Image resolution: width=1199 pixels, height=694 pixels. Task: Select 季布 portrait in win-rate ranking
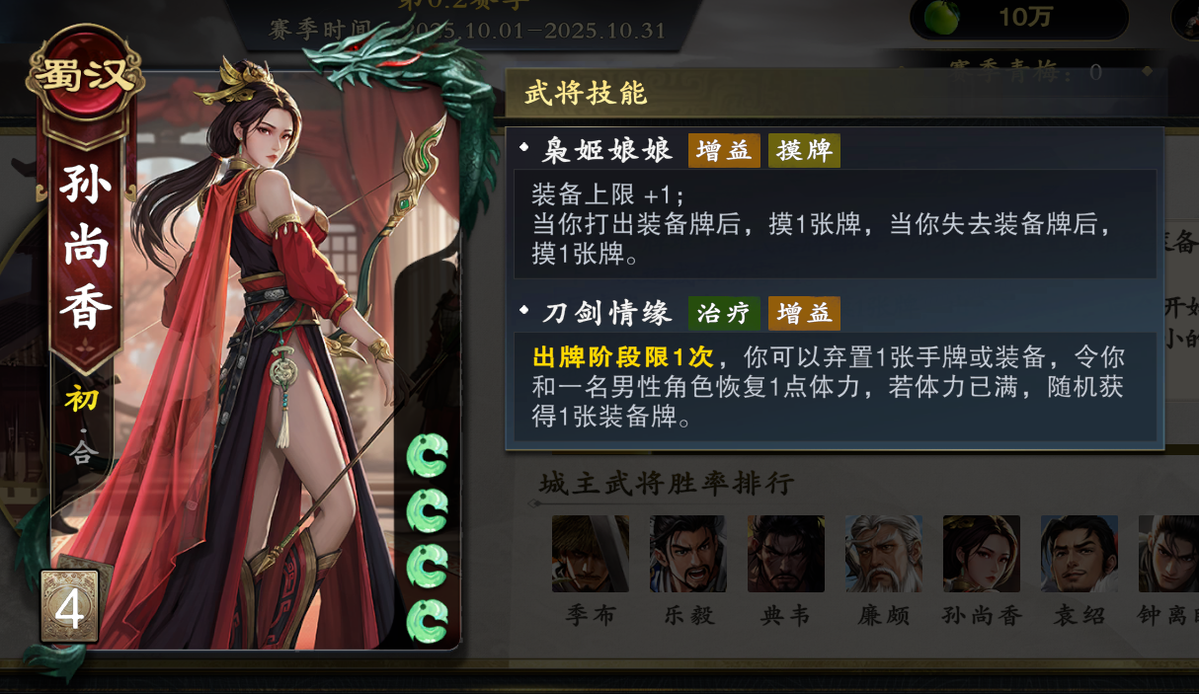[590, 554]
